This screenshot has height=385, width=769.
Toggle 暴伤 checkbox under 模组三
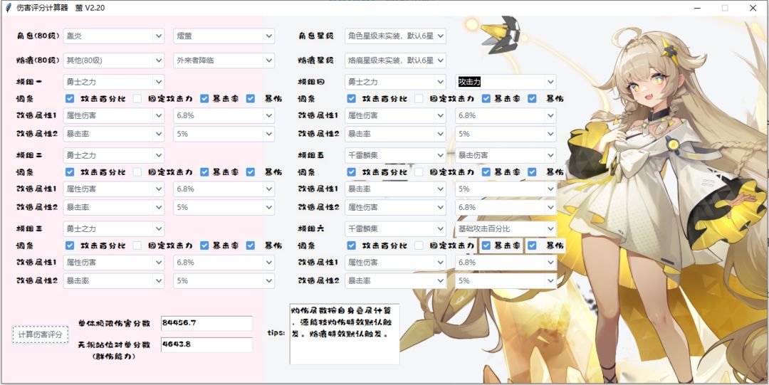251,246
